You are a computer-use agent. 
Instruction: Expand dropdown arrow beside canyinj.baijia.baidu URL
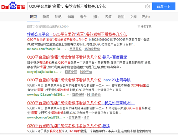61,72
